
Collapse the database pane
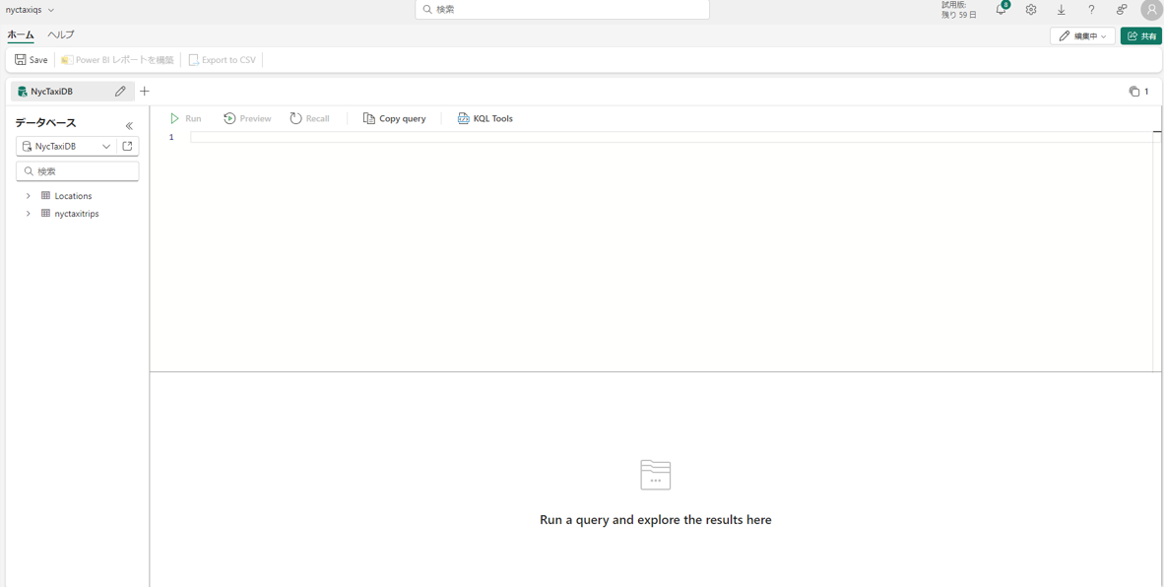tap(128, 125)
